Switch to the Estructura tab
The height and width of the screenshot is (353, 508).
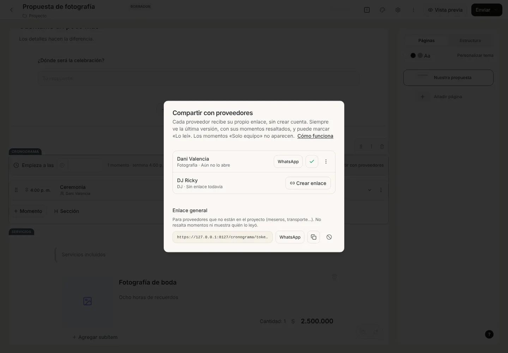click(470, 41)
